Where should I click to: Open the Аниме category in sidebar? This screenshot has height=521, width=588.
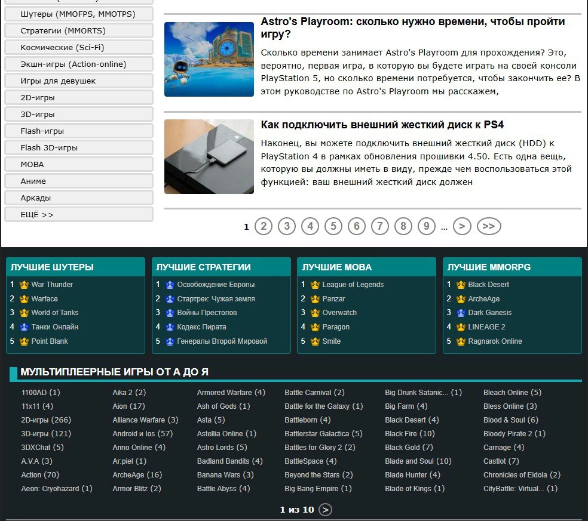pyautogui.click(x=78, y=181)
